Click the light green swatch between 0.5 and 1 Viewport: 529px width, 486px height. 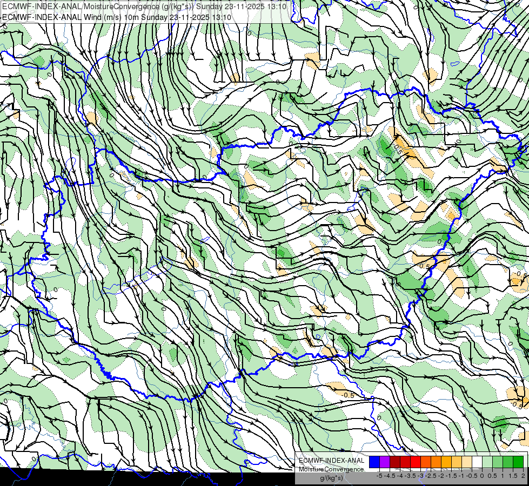pyautogui.click(x=497, y=462)
